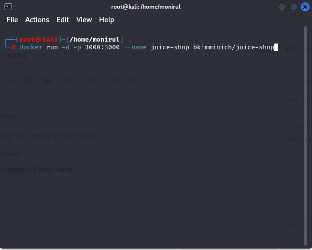Collapse the Labels section chevron in background sidebar
Viewport: 312px width, 250px height.
pyautogui.click(x=293, y=100)
